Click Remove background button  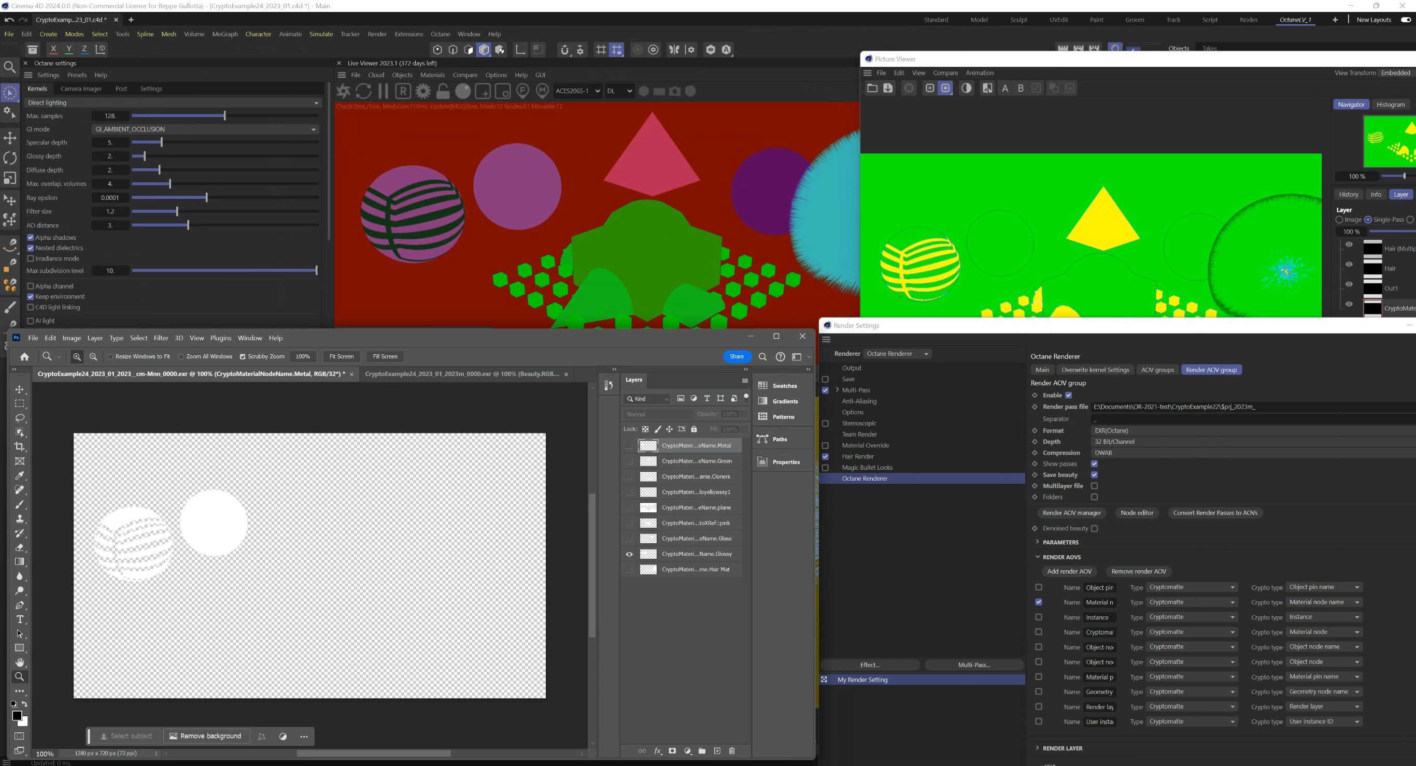[x=206, y=736]
